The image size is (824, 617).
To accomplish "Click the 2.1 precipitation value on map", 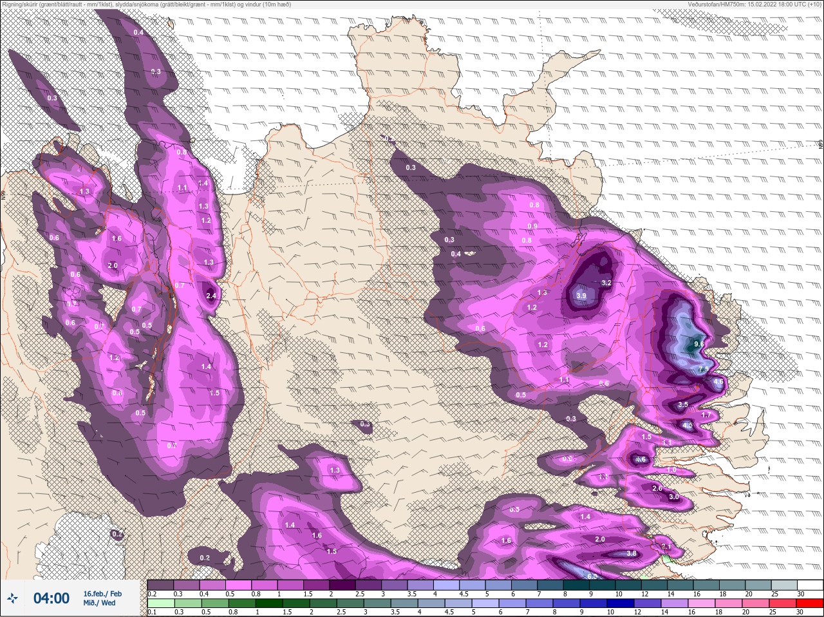I will (666, 547).
